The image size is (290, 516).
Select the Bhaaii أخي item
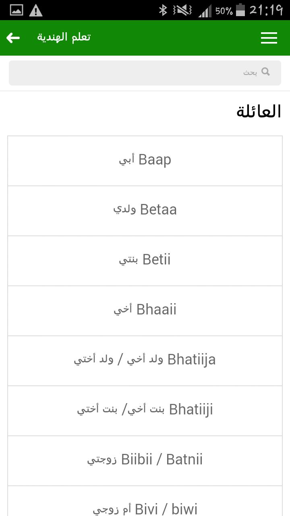[145, 311]
